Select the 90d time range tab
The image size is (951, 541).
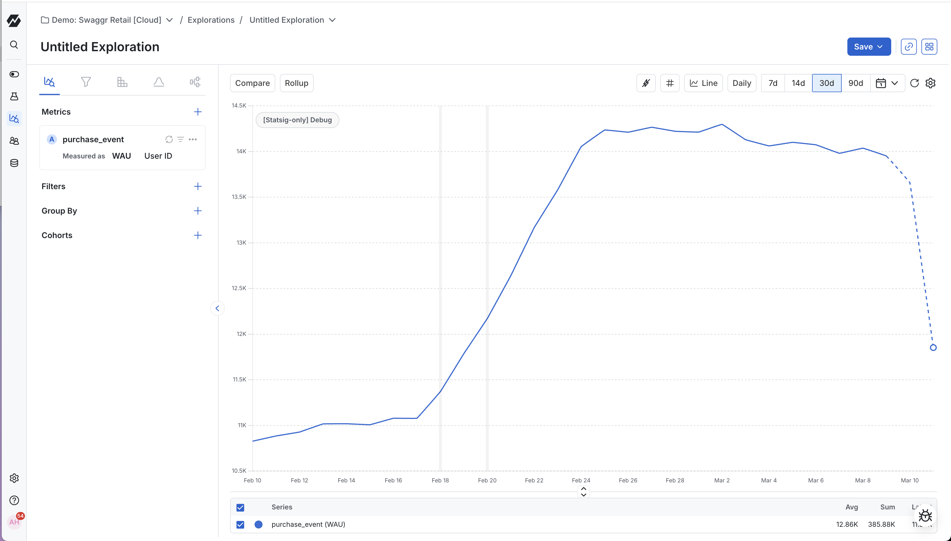click(x=855, y=83)
